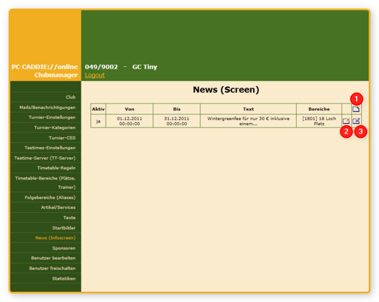
Task: Open the Club menu item
Action: click(70, 97)
